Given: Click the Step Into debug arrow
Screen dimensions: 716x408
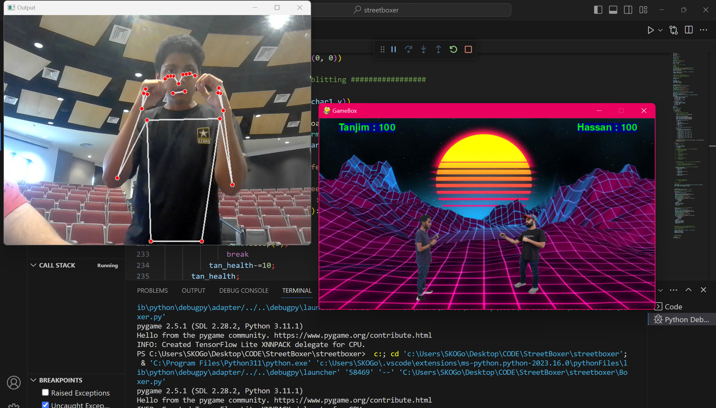Looking at the screenshot, I should pyautogui.click(x=423, y=49).
